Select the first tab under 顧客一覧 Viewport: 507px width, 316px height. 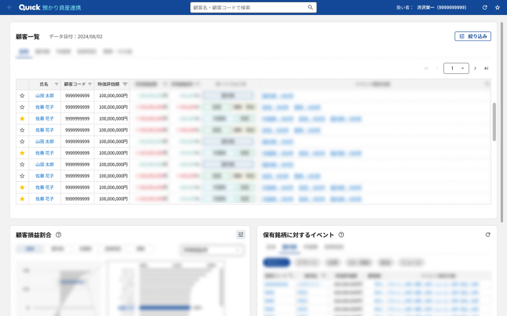[x=23, y=51]
